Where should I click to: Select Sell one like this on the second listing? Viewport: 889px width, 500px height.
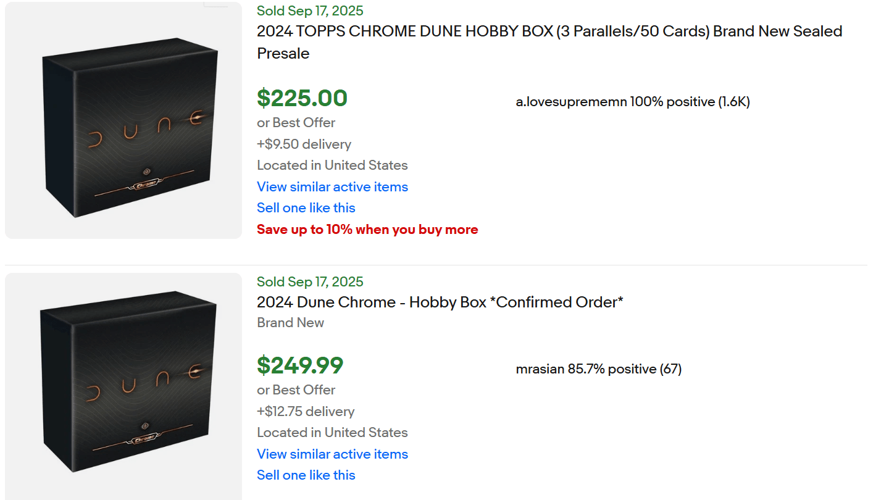(x=306, y=475)
